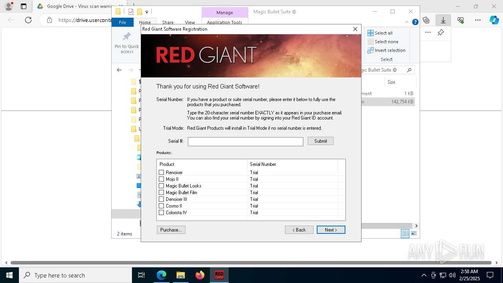Open Edge Downloads button
Image resolution: width=503 pixels, height=283 pixels.
click(x=443, y=20)
